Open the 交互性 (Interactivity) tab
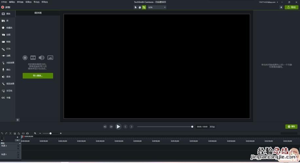This screenshot has width=300, height=163. 8,91
